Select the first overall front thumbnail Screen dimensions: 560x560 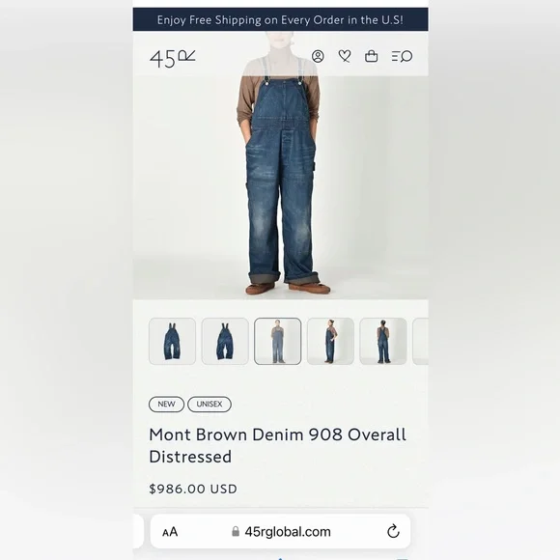tap(172, 341)
